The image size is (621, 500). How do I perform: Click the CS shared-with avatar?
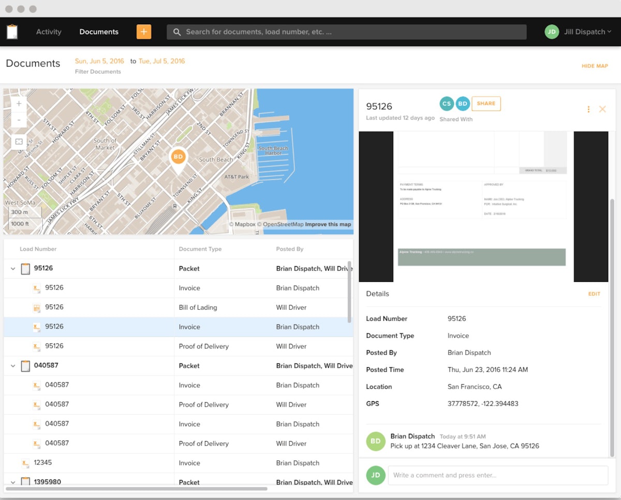click(x=446, y=103)
